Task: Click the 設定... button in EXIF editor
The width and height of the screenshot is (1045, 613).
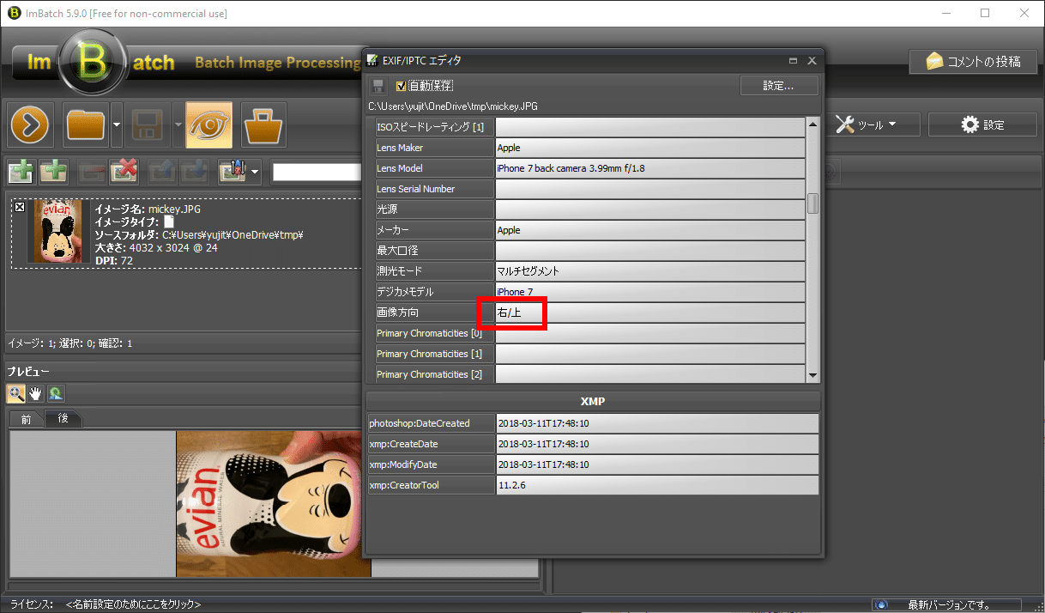Action: [778, 86]
